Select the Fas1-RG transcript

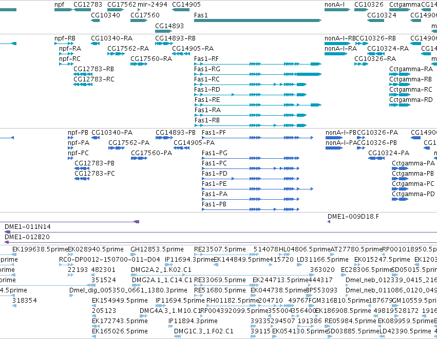[x=258, y=74]
